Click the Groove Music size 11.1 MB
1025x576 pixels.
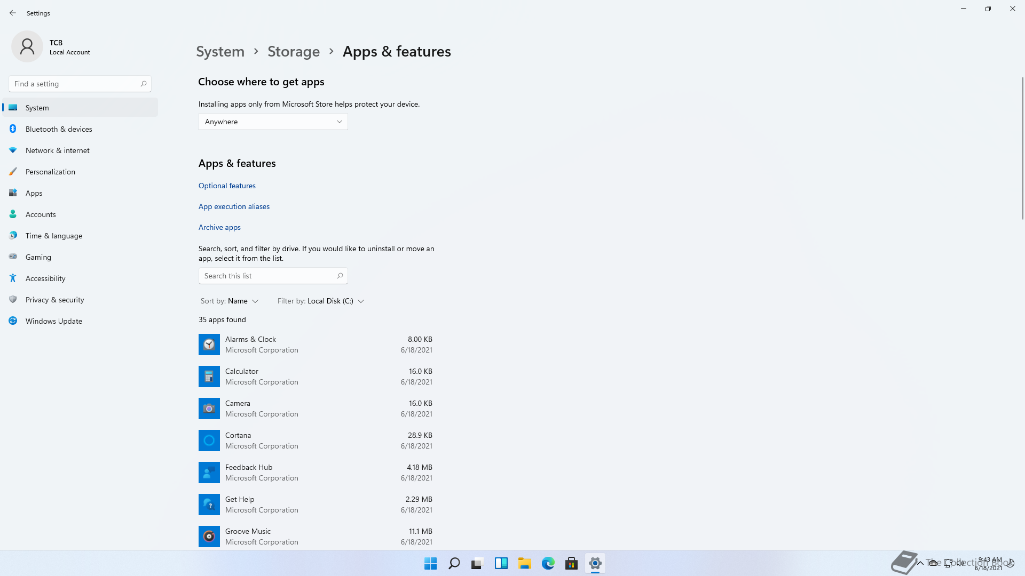point(420,531)
